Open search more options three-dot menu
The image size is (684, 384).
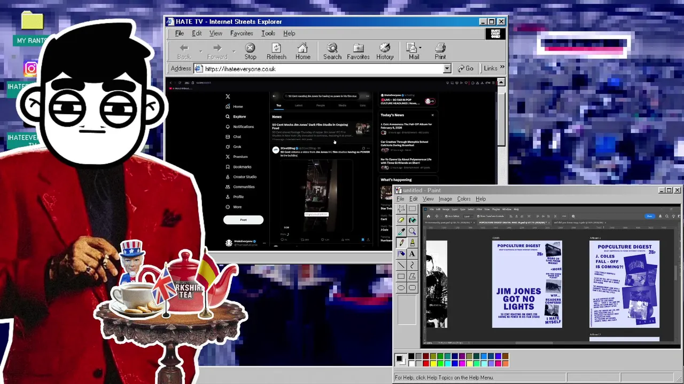(x=367, y=96)
